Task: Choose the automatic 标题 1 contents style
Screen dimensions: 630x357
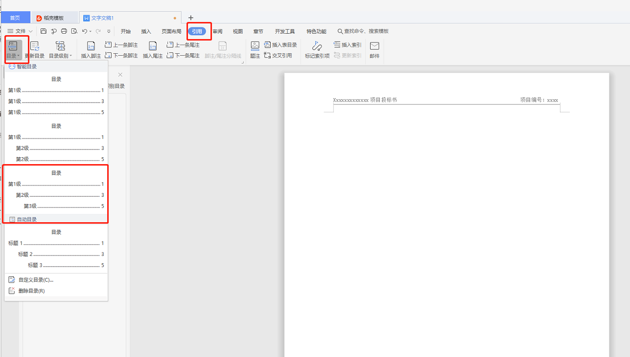Action: pos(56,249)
